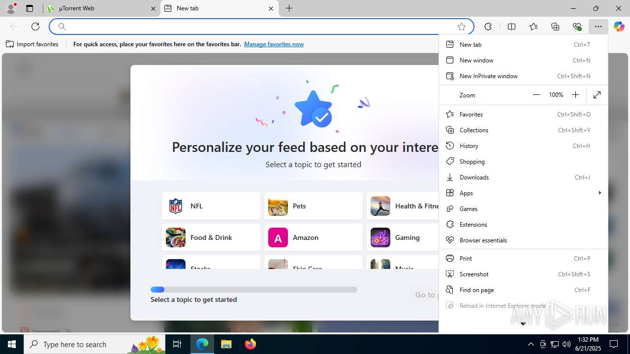Select the Gaming topic card
630x354 pixels.
[x=403, y=237]
